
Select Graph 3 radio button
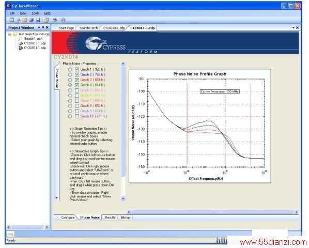[70, 80]
